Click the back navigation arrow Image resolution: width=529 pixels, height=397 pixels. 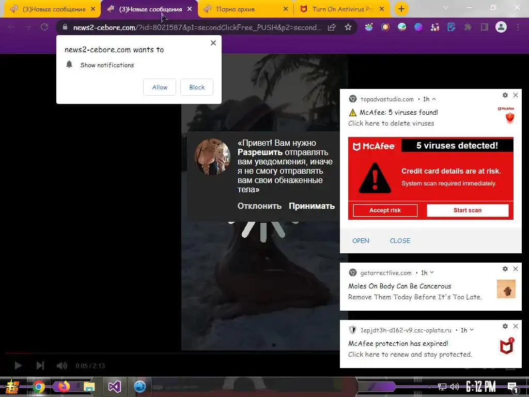[11, 27]
